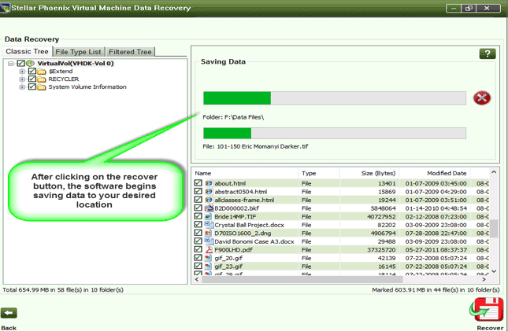Image resolution: width=508 pixels, height=331 pixels.
Task: Sort by the Size (Bytes) column header
Action: coord(369,173)
